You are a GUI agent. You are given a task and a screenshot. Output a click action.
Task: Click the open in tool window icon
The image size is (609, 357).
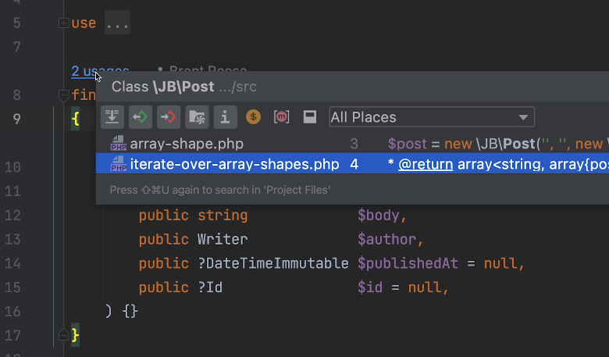pyautogui.click(x=309, y=117)
